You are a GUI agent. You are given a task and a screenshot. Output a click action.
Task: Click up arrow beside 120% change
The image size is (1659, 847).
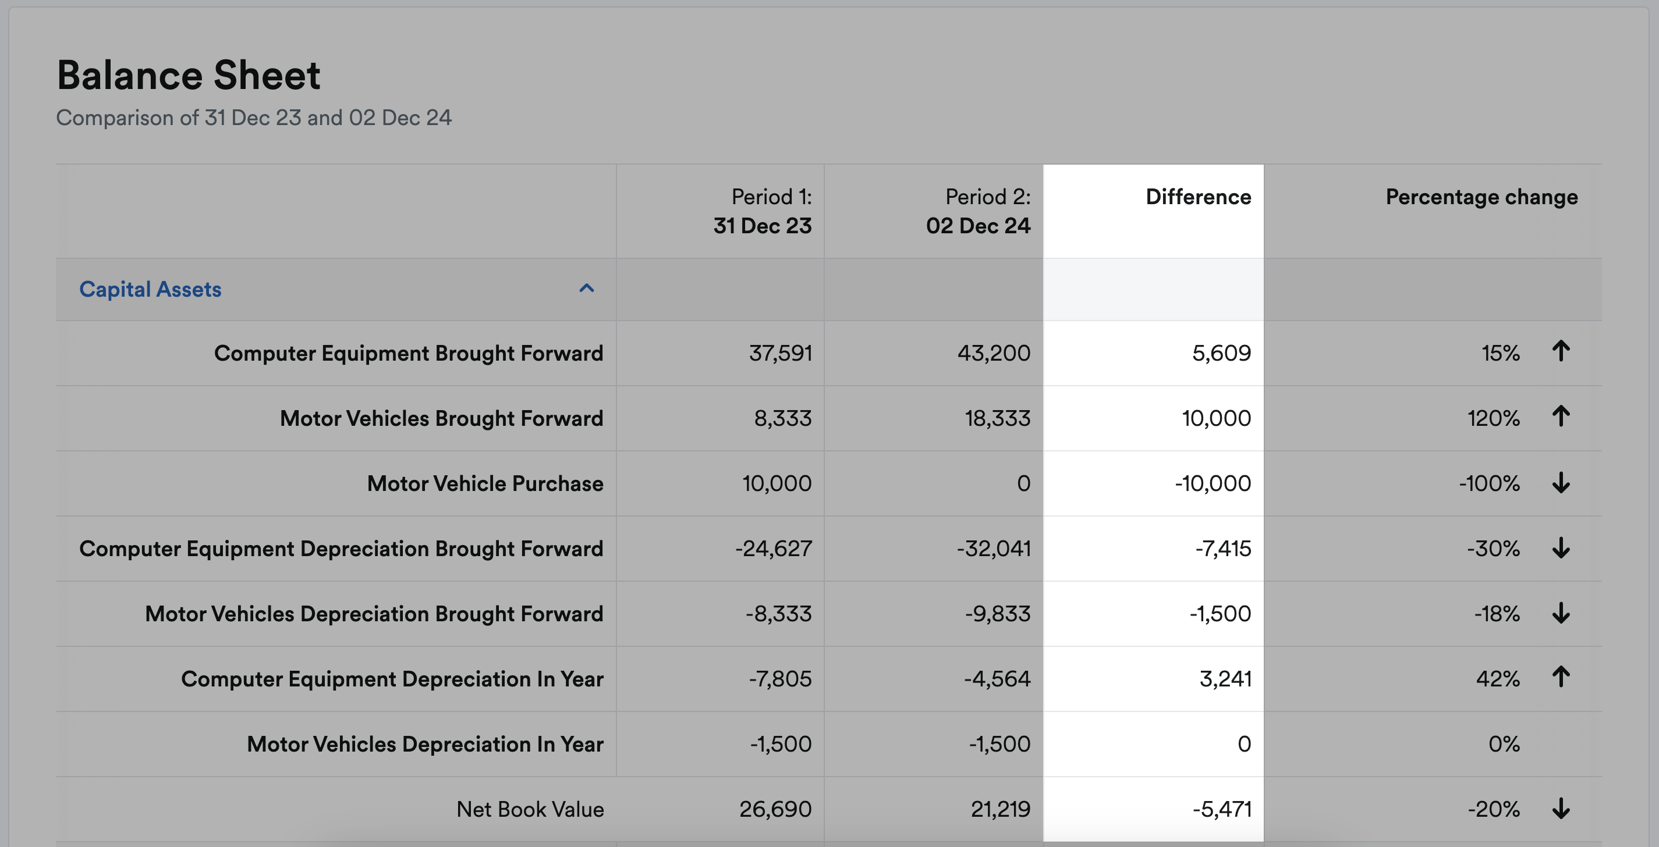click(x=1561, y=417)
